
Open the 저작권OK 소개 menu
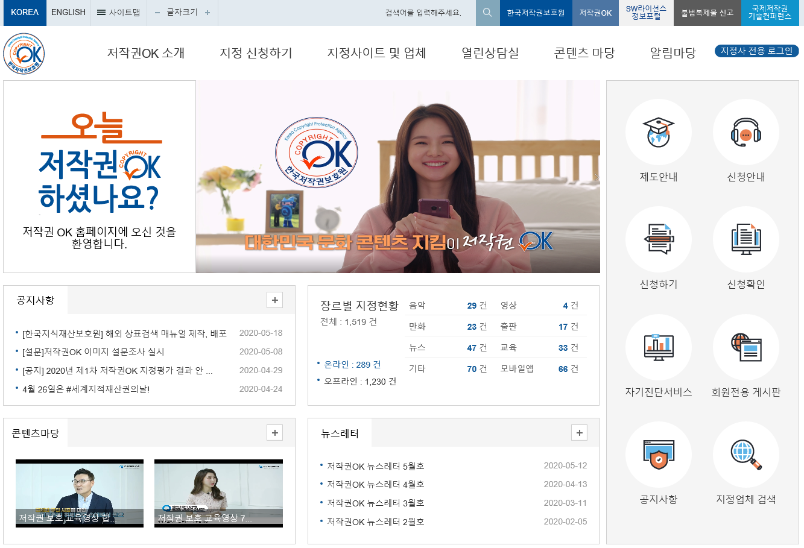coord(146,53)
